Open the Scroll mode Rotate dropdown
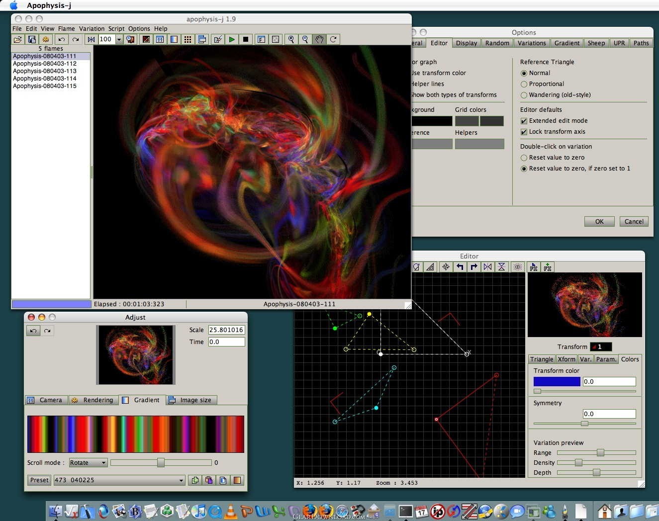659x521 pixels. pyautogui.click(x=88, y=462)
